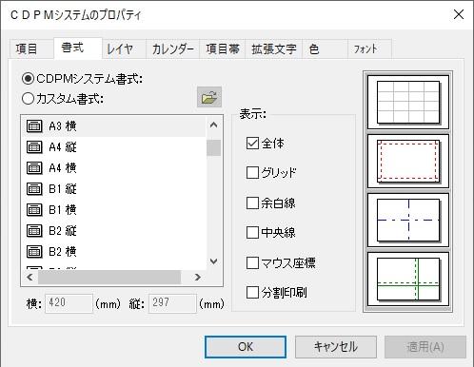
Task: Click the page icon beside A3 横
Action: click(x=34, y=126)
